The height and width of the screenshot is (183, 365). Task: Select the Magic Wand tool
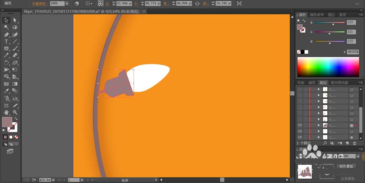point(6,27)
